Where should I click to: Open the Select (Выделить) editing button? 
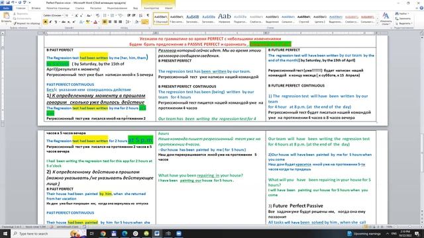(x=403, y=24)
